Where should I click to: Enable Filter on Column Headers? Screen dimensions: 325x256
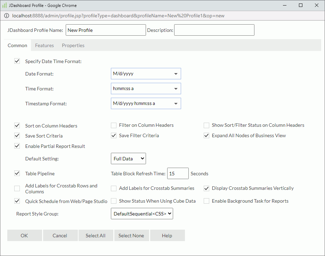click(113, 125)
